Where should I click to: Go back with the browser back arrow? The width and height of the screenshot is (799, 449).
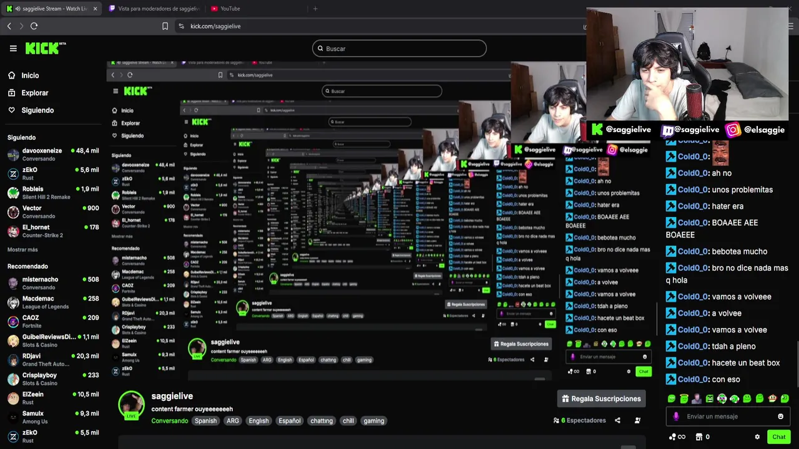9,26
